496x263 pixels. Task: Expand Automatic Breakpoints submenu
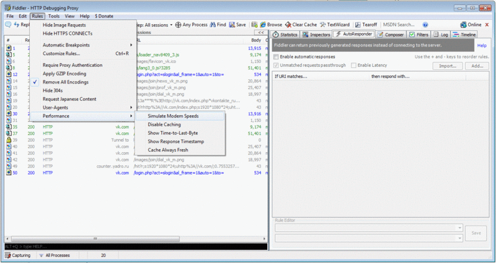click(x=83, y=45)
